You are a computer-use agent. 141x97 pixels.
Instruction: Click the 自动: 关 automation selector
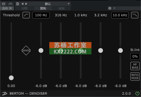7,8
